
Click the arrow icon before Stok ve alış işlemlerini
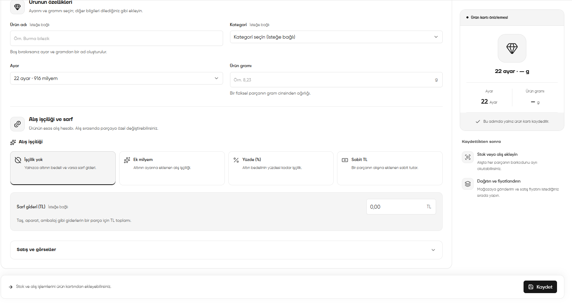[x=11, y=287]
